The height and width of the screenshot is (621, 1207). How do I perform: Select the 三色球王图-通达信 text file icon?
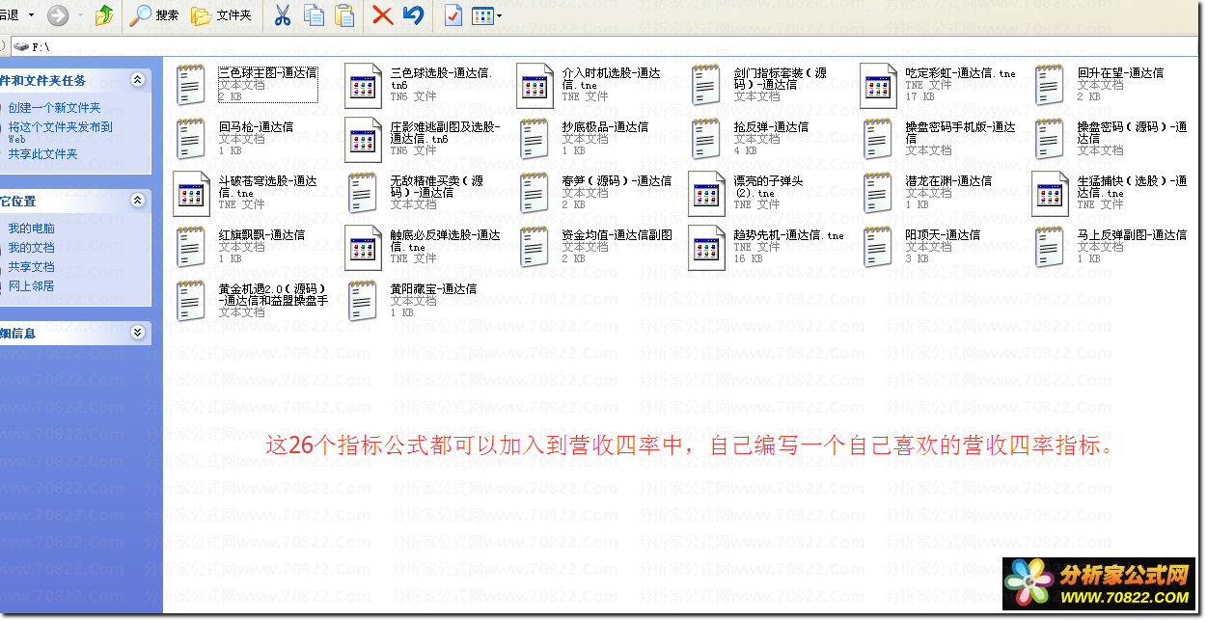pyautogui.click(x=191, y=85)
